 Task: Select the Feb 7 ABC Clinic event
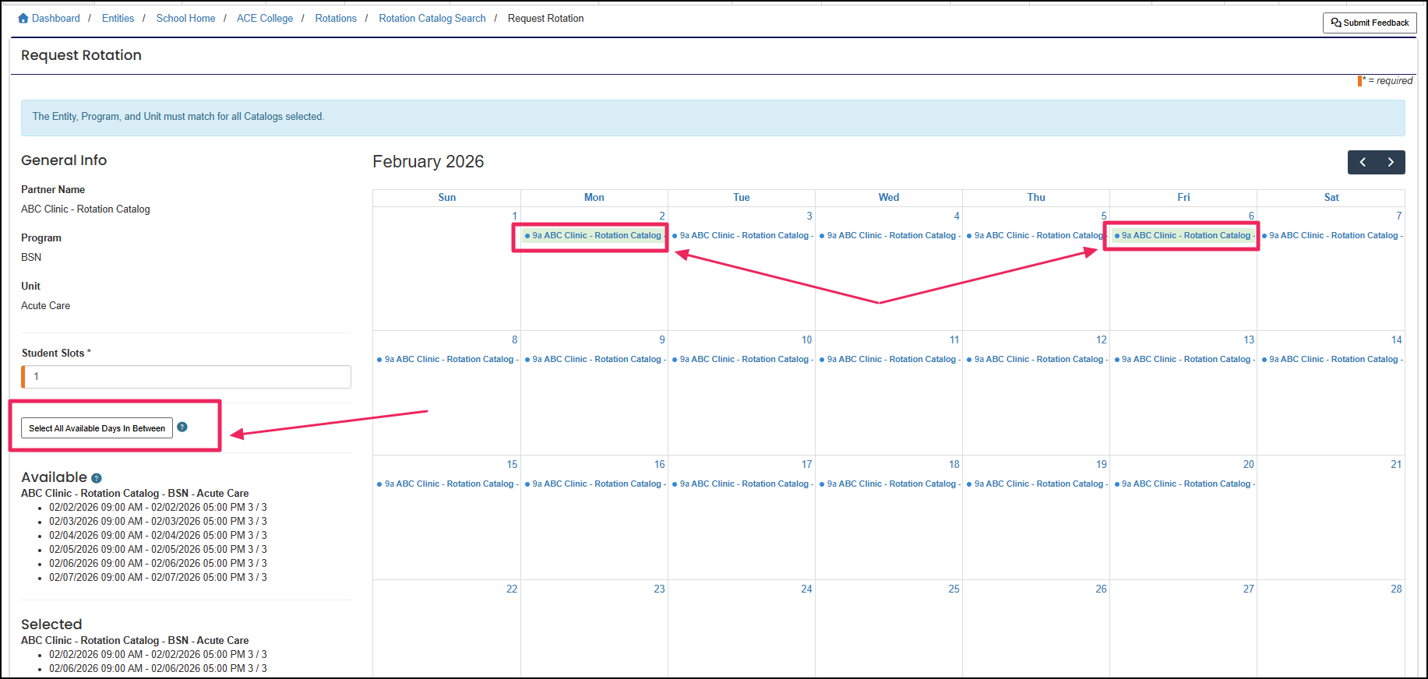click(x=1331, y=235)
